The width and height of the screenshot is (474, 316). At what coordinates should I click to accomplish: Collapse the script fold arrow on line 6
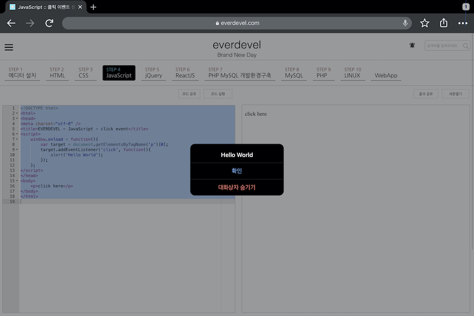17,134
